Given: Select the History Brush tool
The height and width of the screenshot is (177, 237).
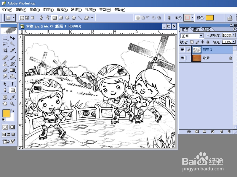Looking at the screenshot, I should click(x=12, y=64).
